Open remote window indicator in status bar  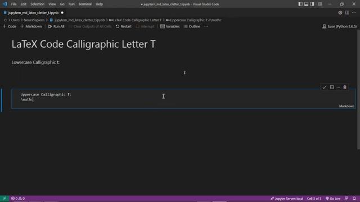click(4, 199)
